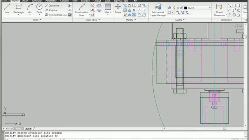Click the first layout navigation arrow

pos(4,129)
